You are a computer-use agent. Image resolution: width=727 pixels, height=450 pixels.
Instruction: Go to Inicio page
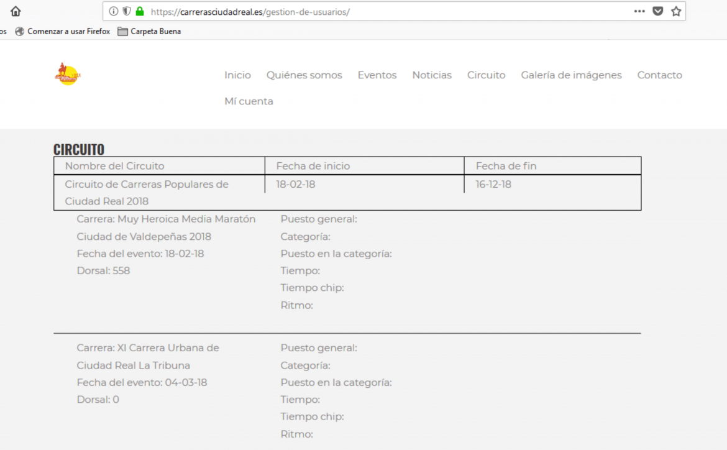(237, 75)
